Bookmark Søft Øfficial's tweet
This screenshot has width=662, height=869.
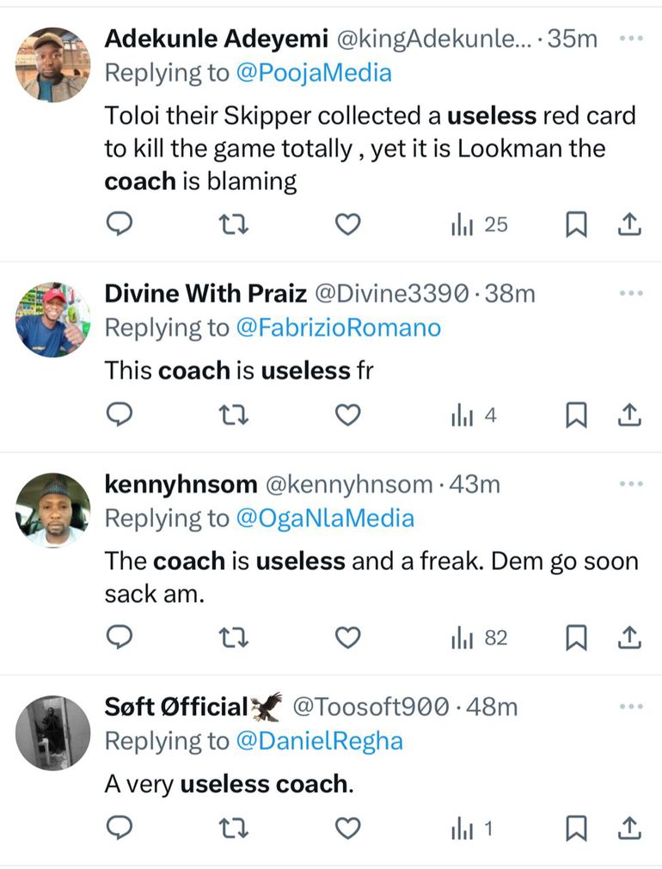[575, 829]
